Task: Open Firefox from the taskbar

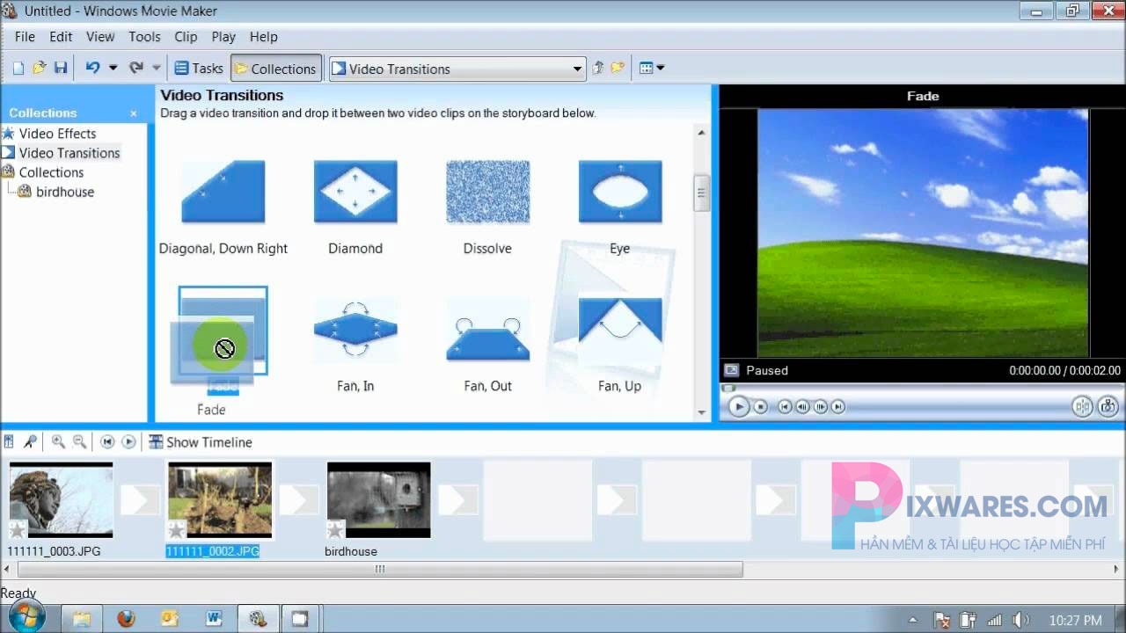Action: pos(125,619)
